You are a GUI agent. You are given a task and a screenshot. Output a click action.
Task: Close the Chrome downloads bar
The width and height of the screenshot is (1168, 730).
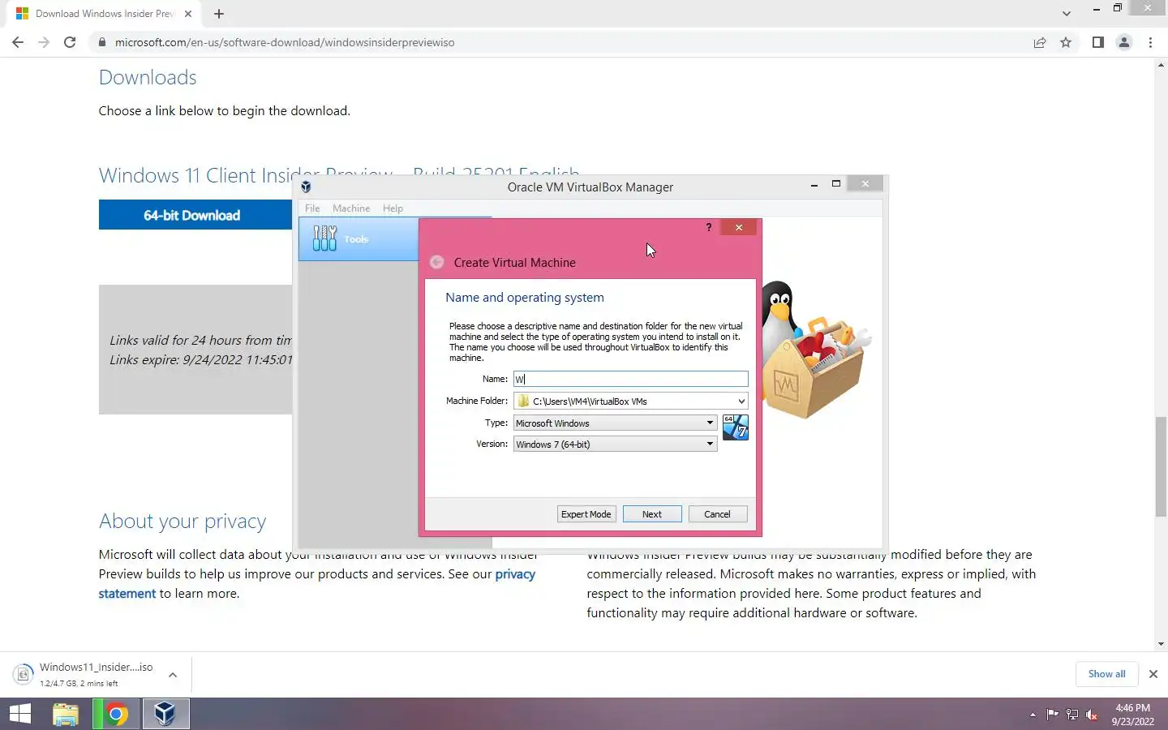[1153, 674]
